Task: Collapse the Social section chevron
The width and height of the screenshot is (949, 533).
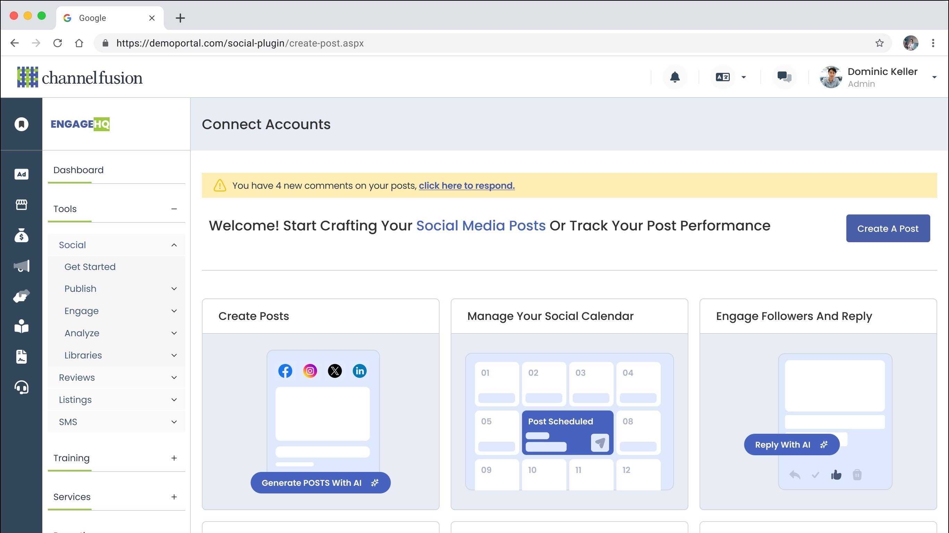Action: 174,245
